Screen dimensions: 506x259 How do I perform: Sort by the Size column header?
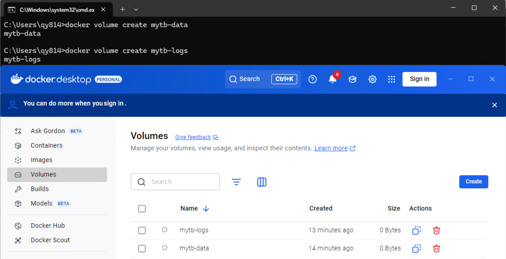[x=394, y=208]
